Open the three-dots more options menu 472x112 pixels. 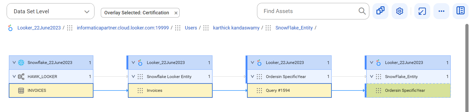coord(441,11)
